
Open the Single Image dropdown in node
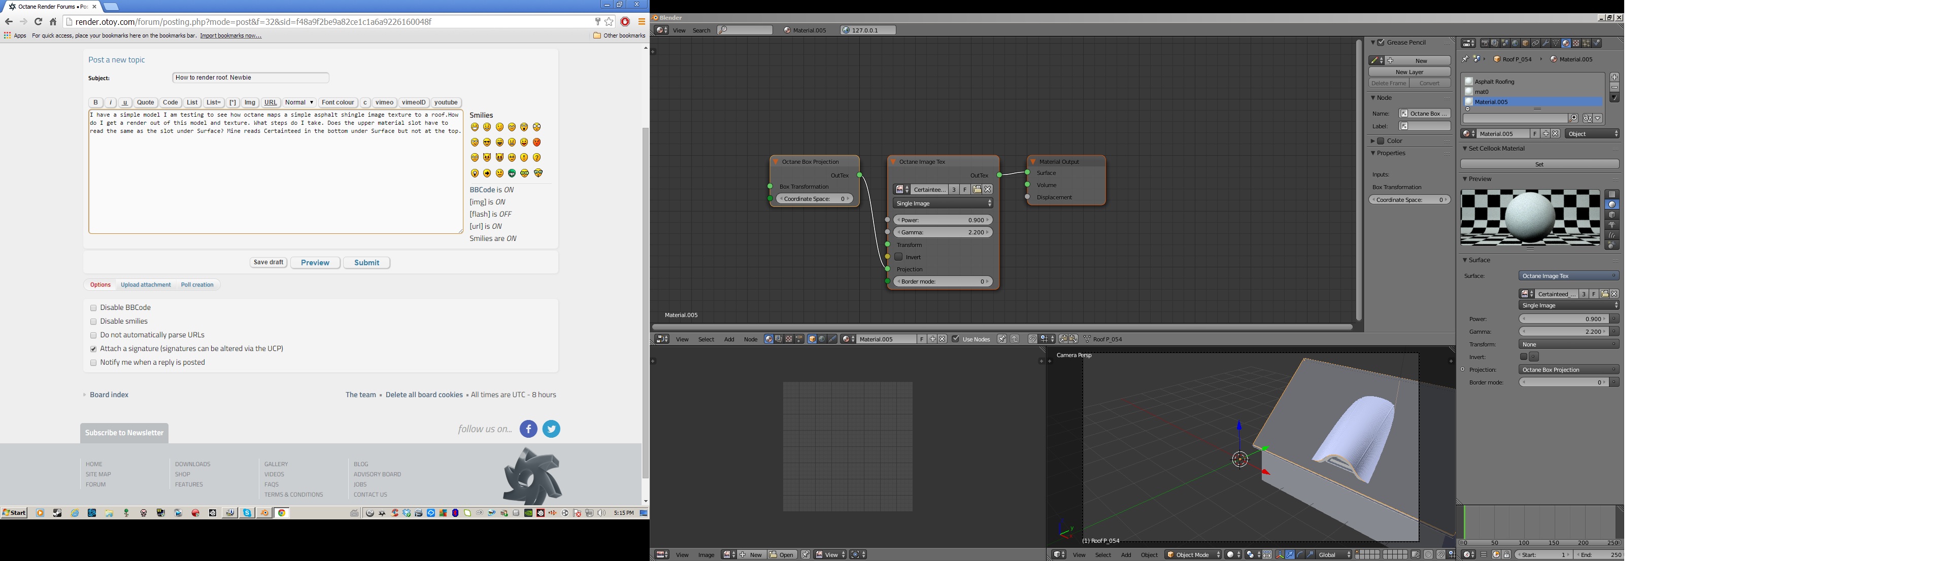[x=943, y=203]
